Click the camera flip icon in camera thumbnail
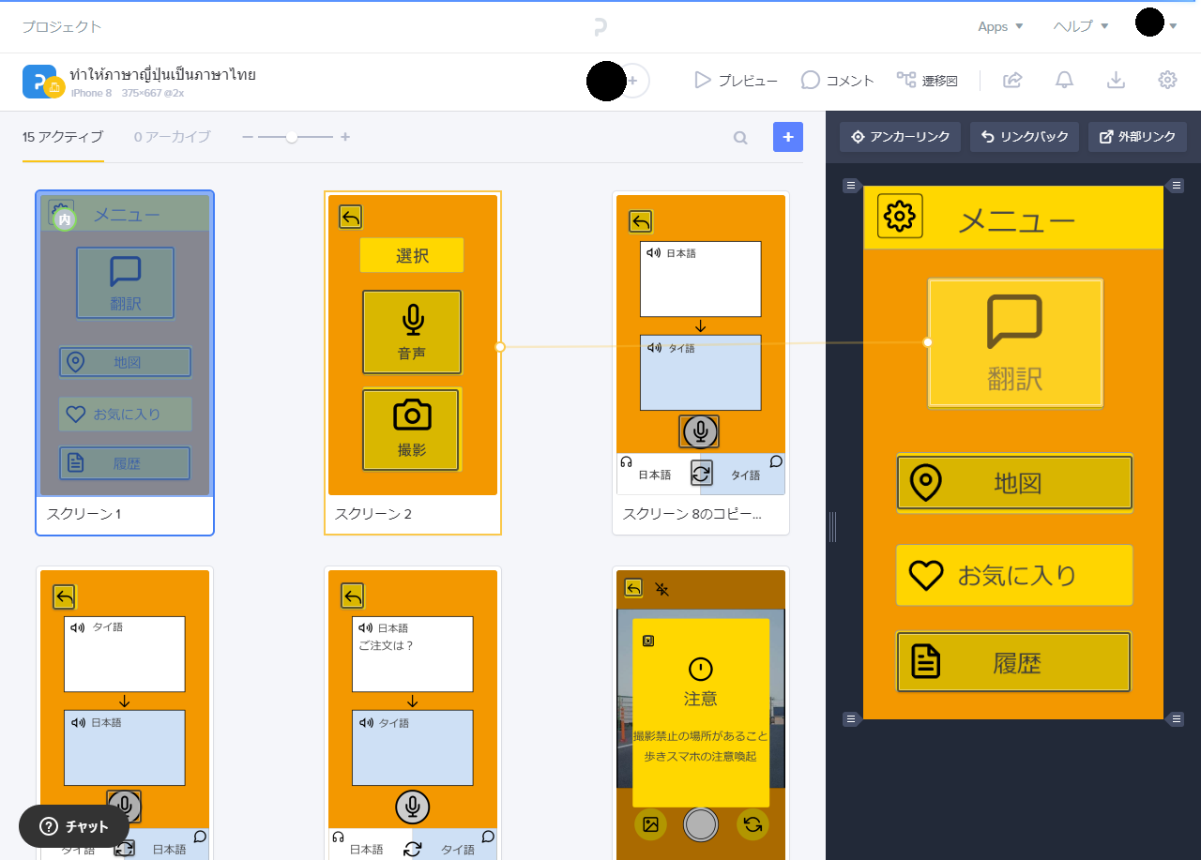Image resolution: width=1201 pixels, height=860 pixels. pyautogui.click(x=752, y=824)
